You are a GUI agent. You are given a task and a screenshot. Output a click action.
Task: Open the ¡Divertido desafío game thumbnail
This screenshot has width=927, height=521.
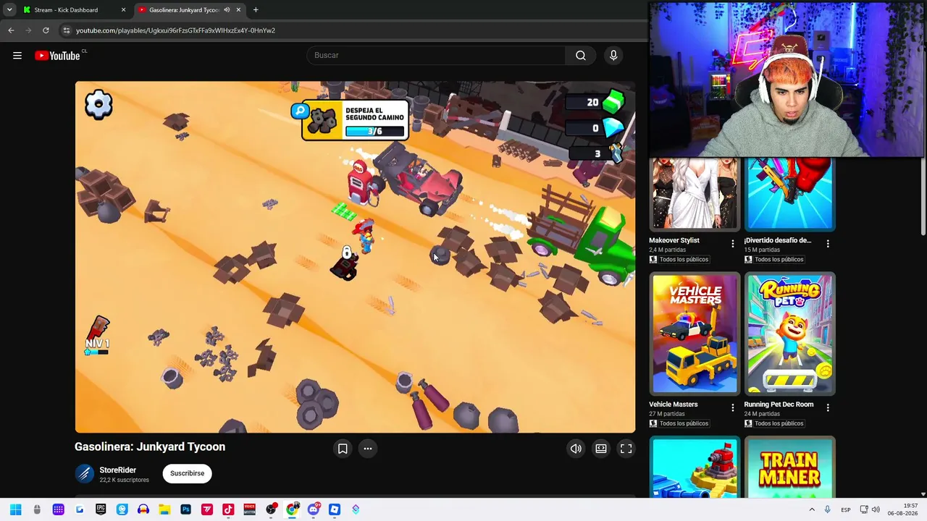789,195
